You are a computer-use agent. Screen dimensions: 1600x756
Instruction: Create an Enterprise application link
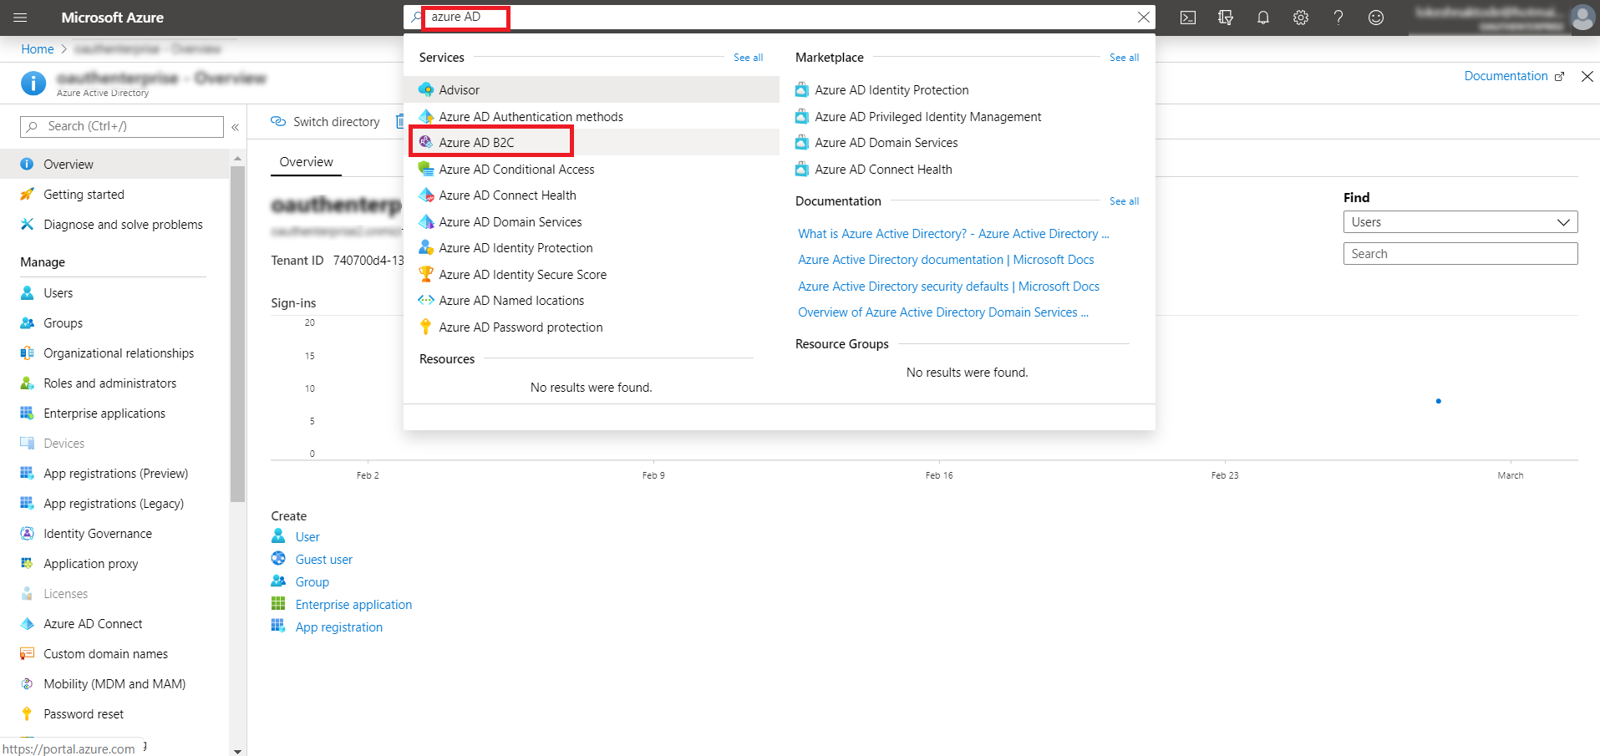[353, 604]
